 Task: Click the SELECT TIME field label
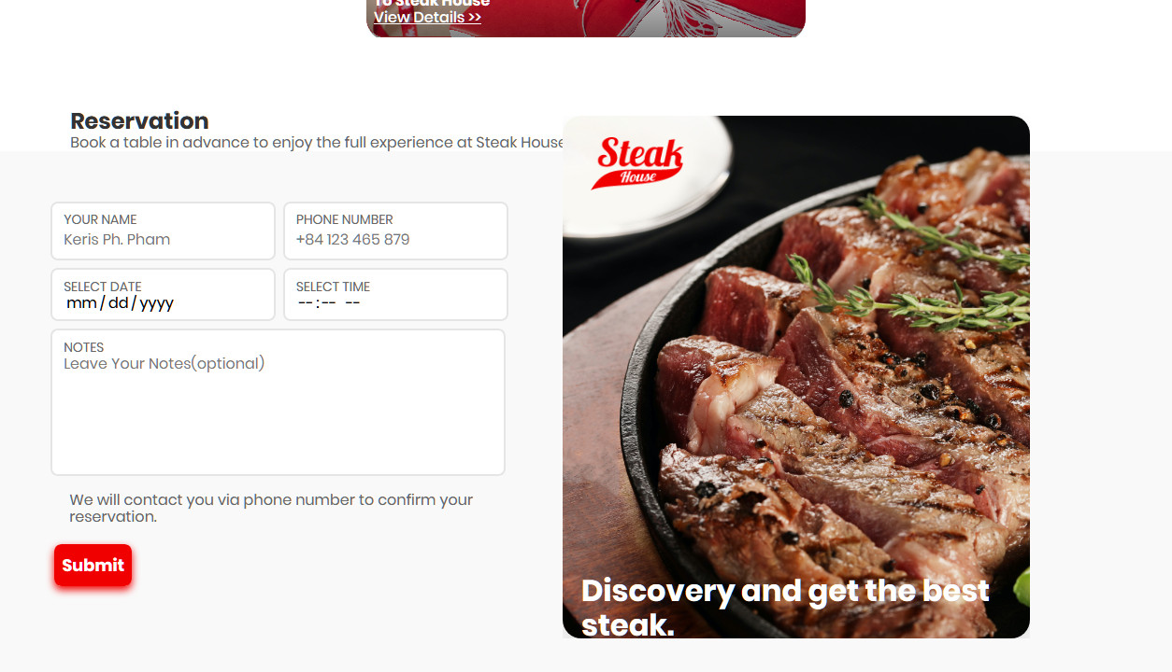333,287
